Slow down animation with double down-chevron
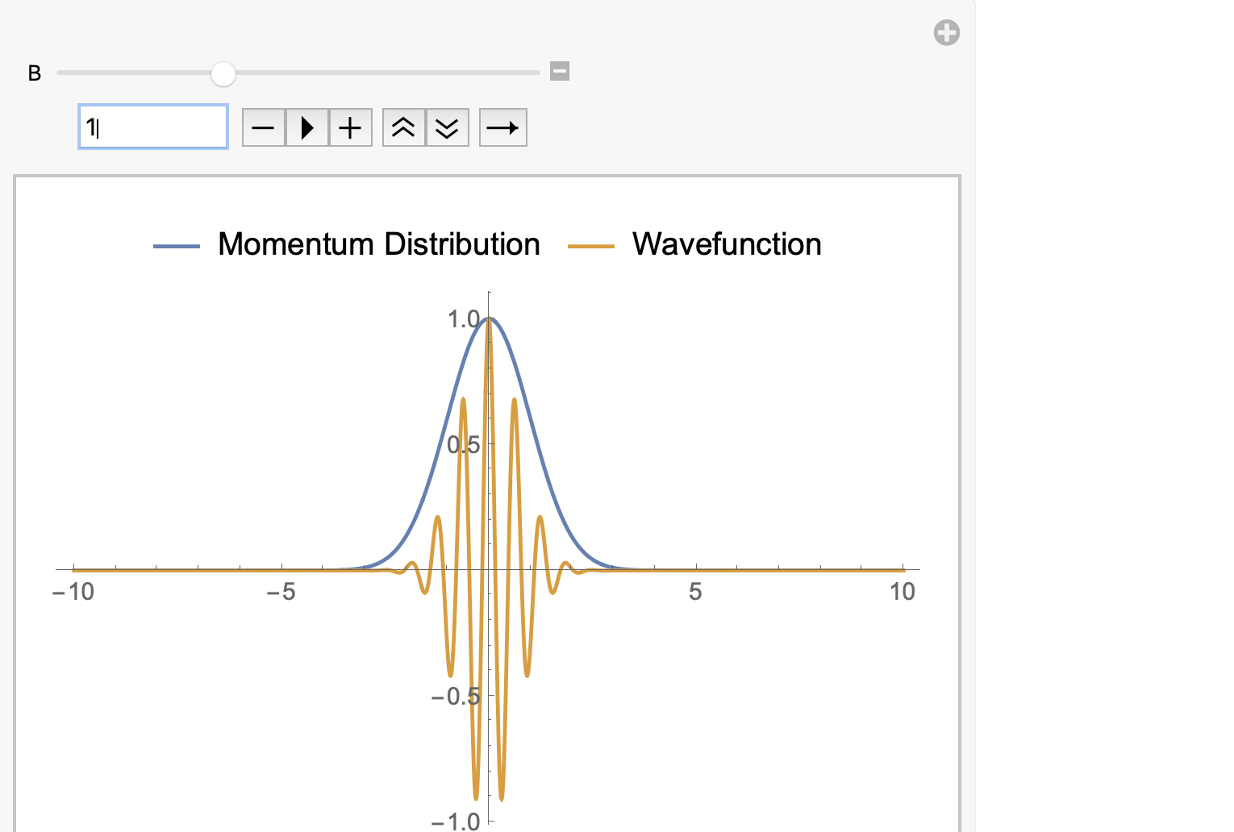1234x832 pixels. coord(447,127)
